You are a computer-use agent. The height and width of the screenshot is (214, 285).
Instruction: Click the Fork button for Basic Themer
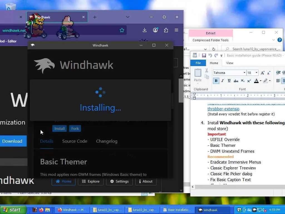click(x=75, y=128)
